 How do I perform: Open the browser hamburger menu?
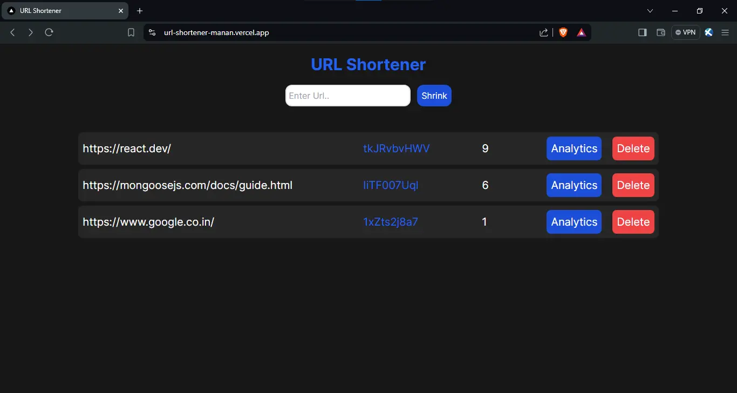(x=725, y=32)
